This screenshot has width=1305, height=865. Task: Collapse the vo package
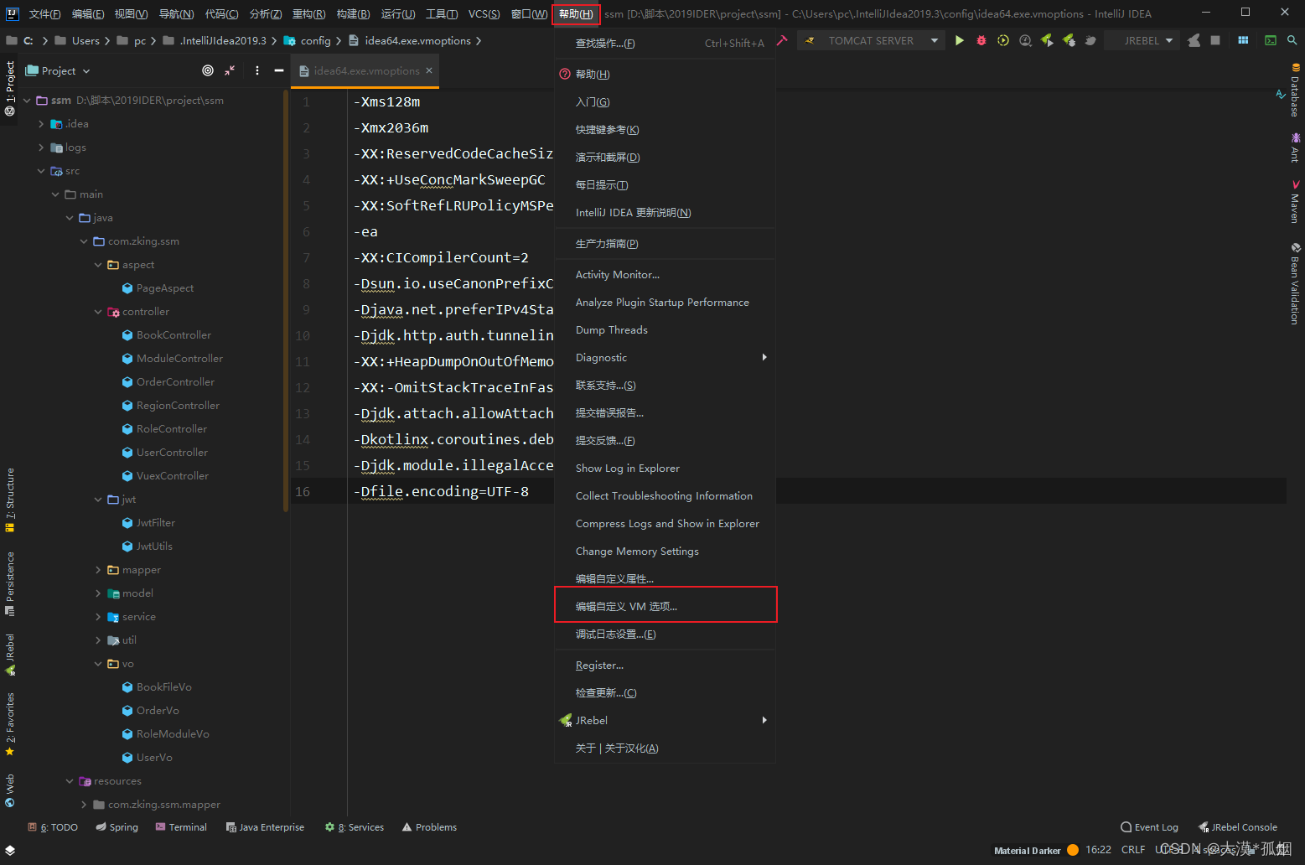98,664
